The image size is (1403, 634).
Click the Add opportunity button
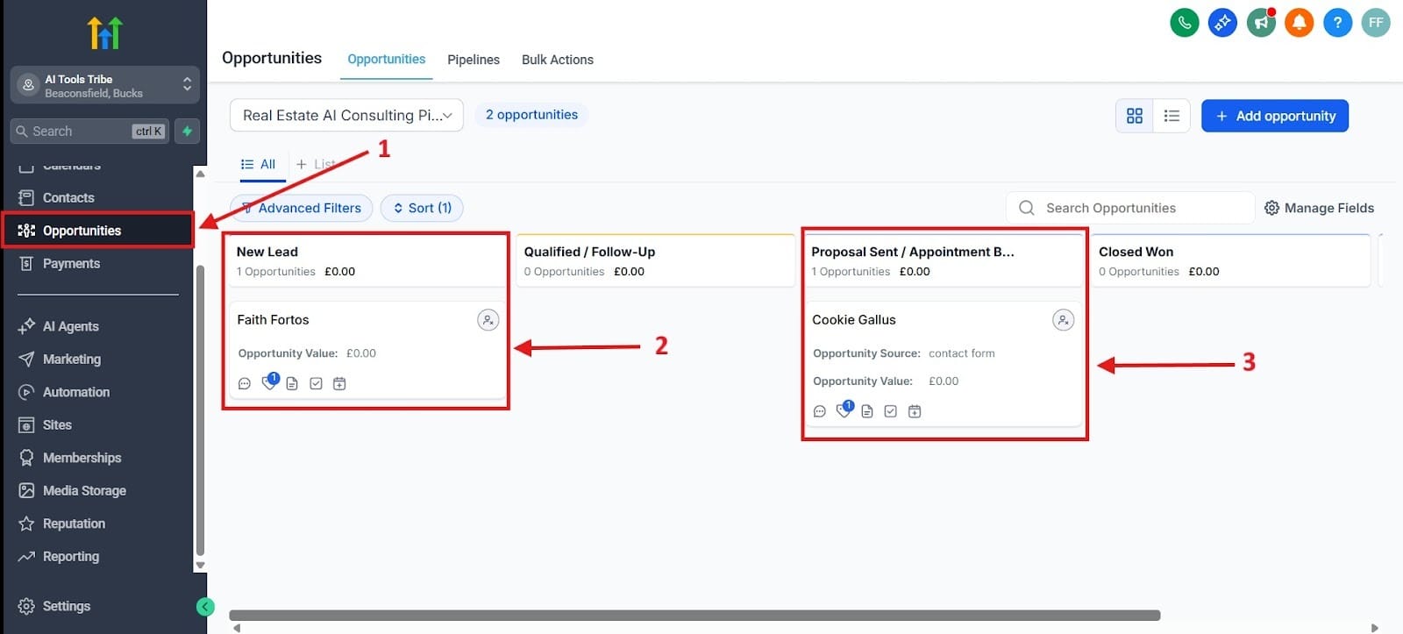point(1275,116)
